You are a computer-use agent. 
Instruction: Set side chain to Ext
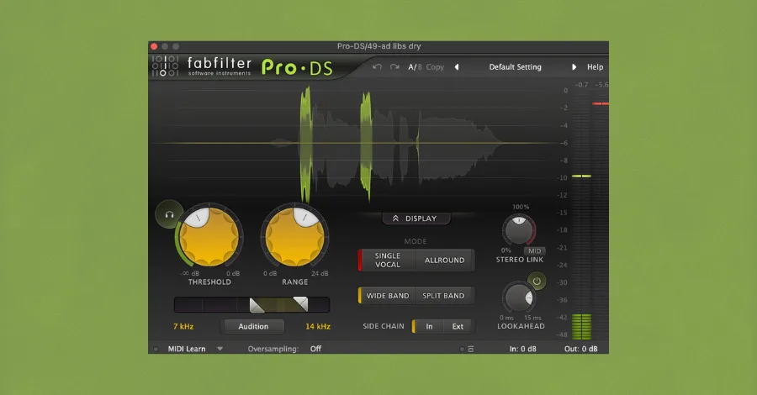(458, 327)
